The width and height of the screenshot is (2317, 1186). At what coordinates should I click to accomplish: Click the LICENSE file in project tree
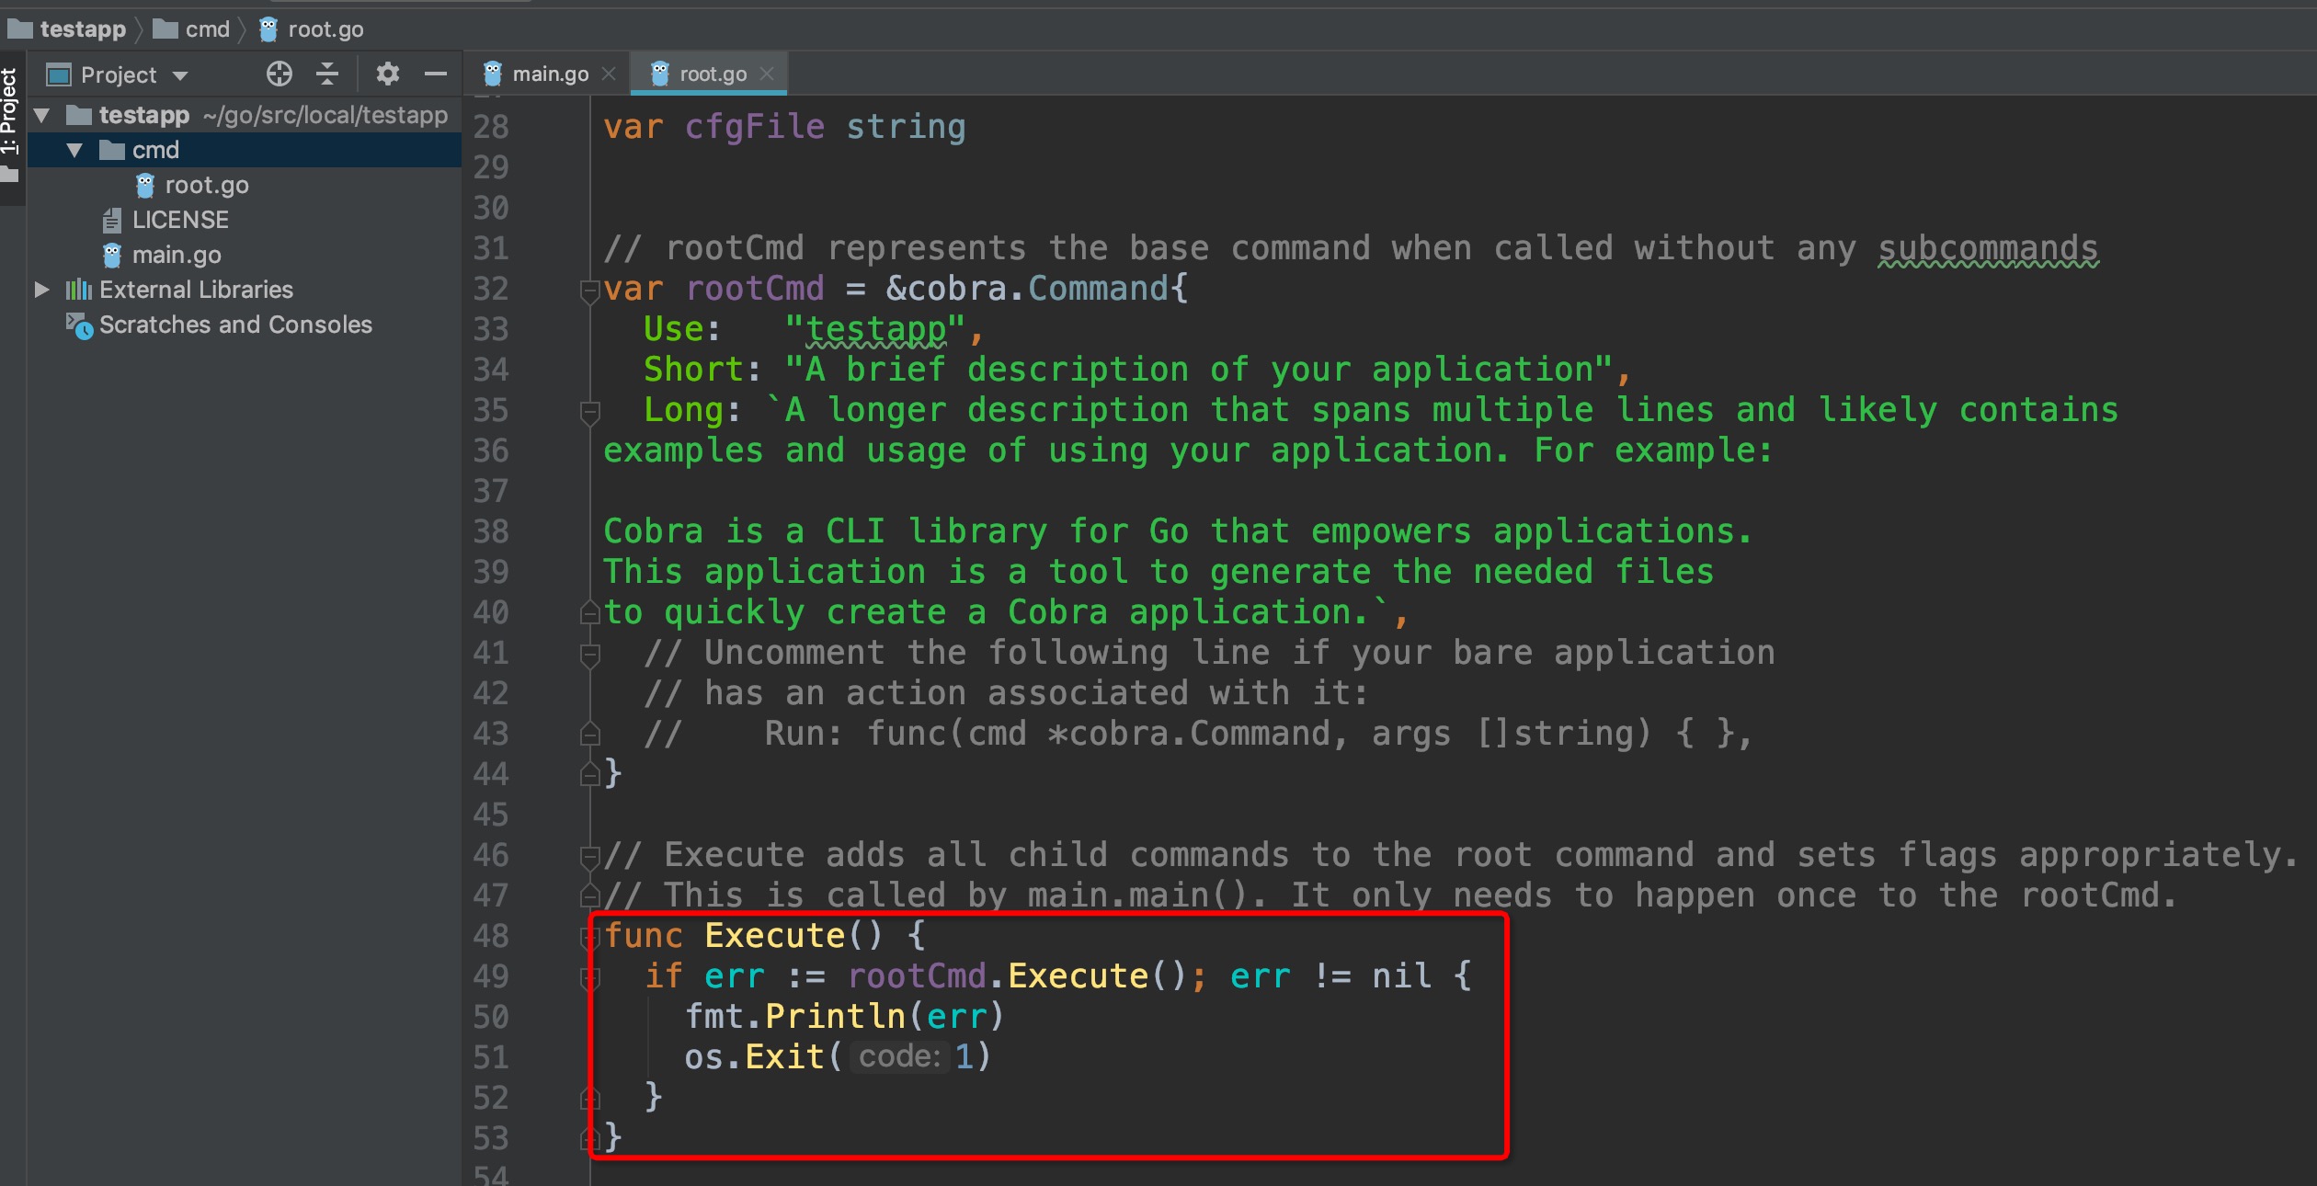[179, 220]
